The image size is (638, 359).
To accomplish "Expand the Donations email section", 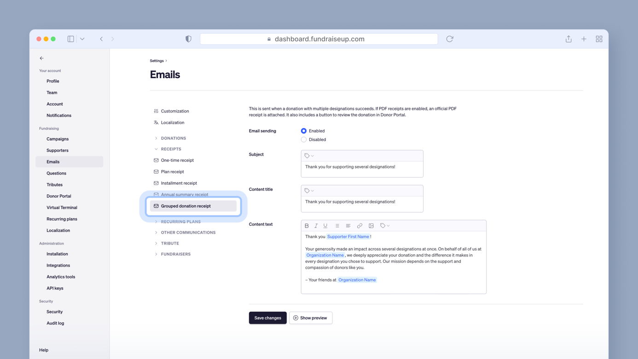I will tap(173, 138).
